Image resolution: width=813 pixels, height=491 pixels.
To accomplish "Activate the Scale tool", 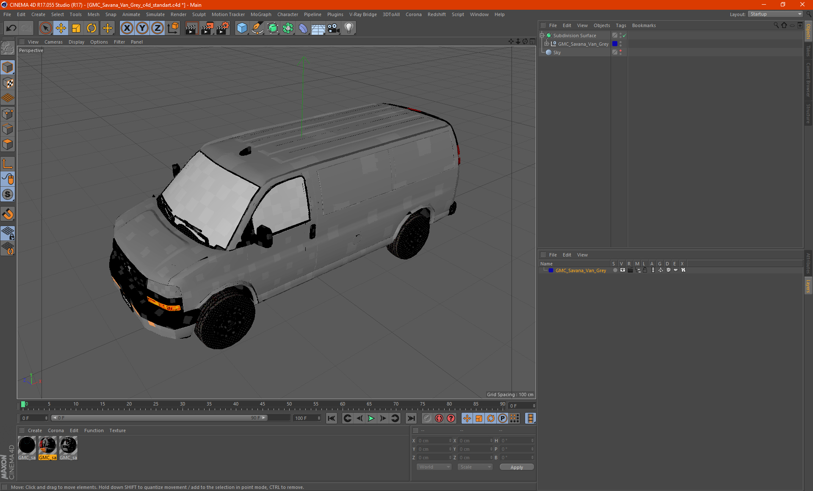I will (76, 28).
